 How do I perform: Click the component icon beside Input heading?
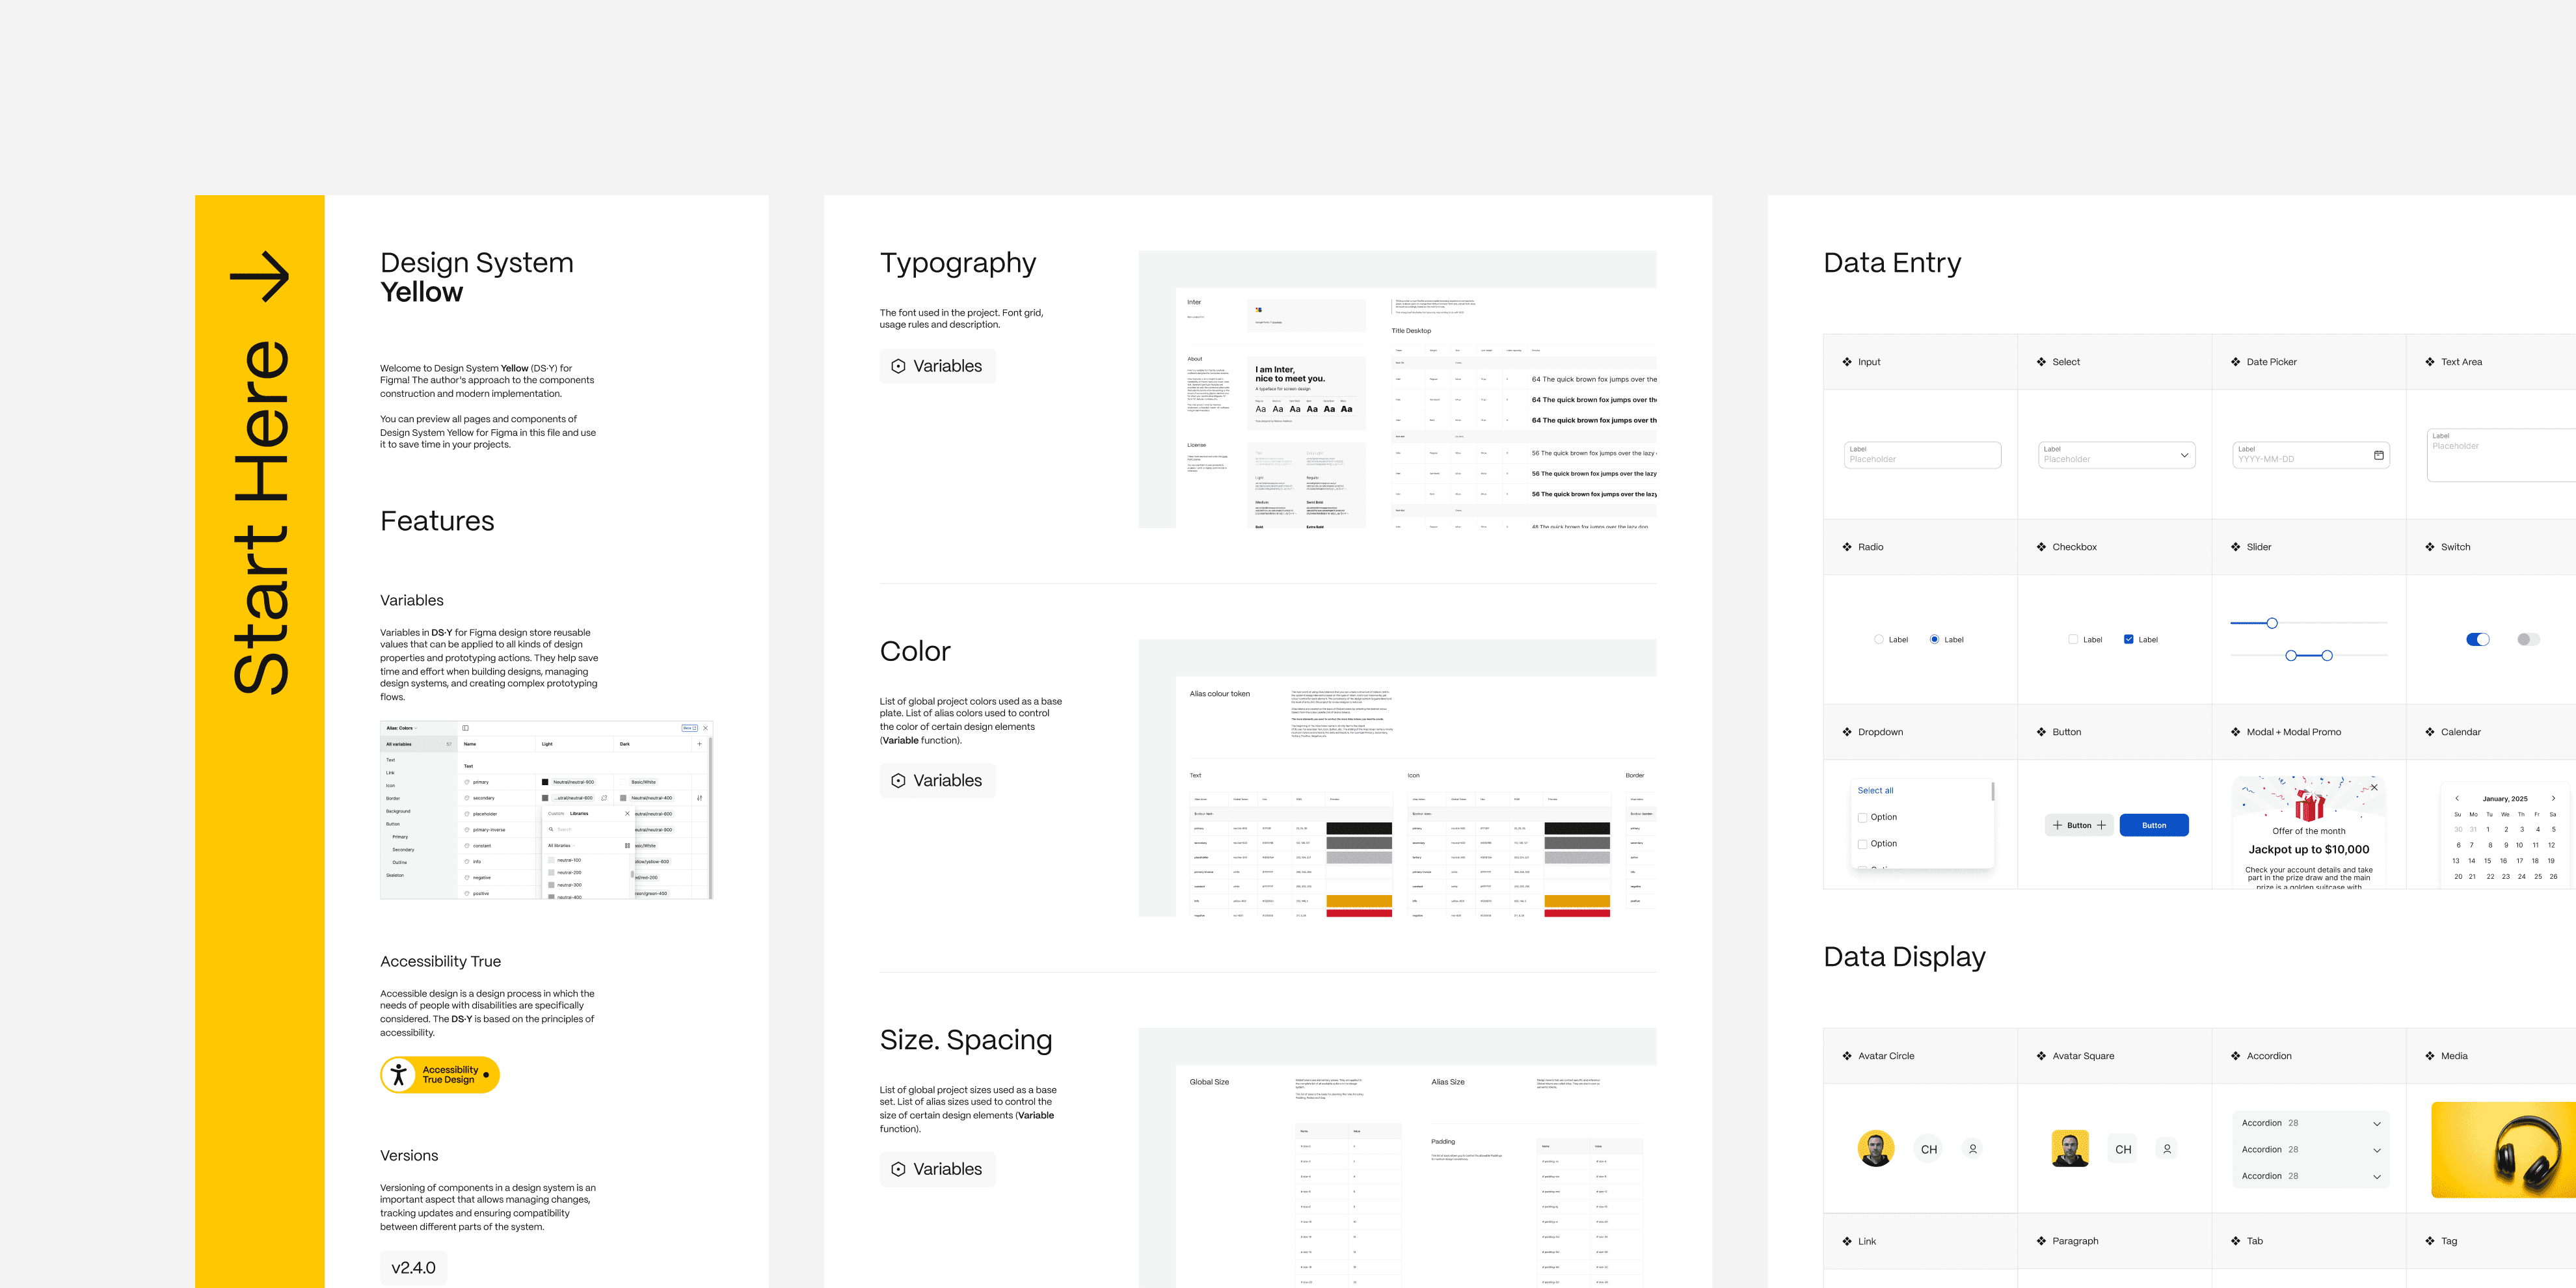[x=1846, y=362]
